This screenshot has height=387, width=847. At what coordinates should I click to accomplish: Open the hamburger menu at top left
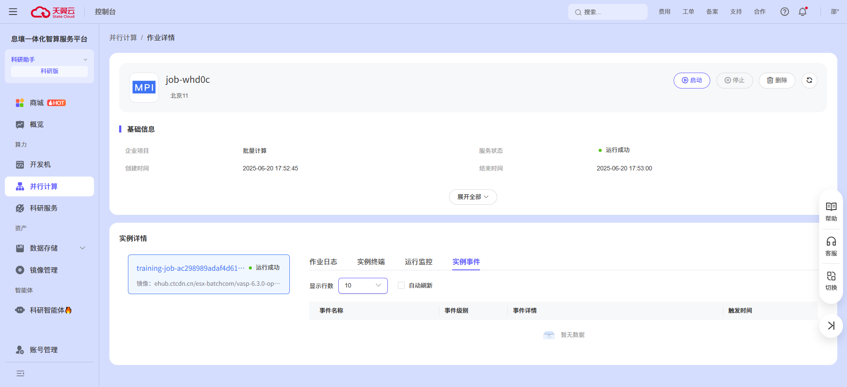13,12
